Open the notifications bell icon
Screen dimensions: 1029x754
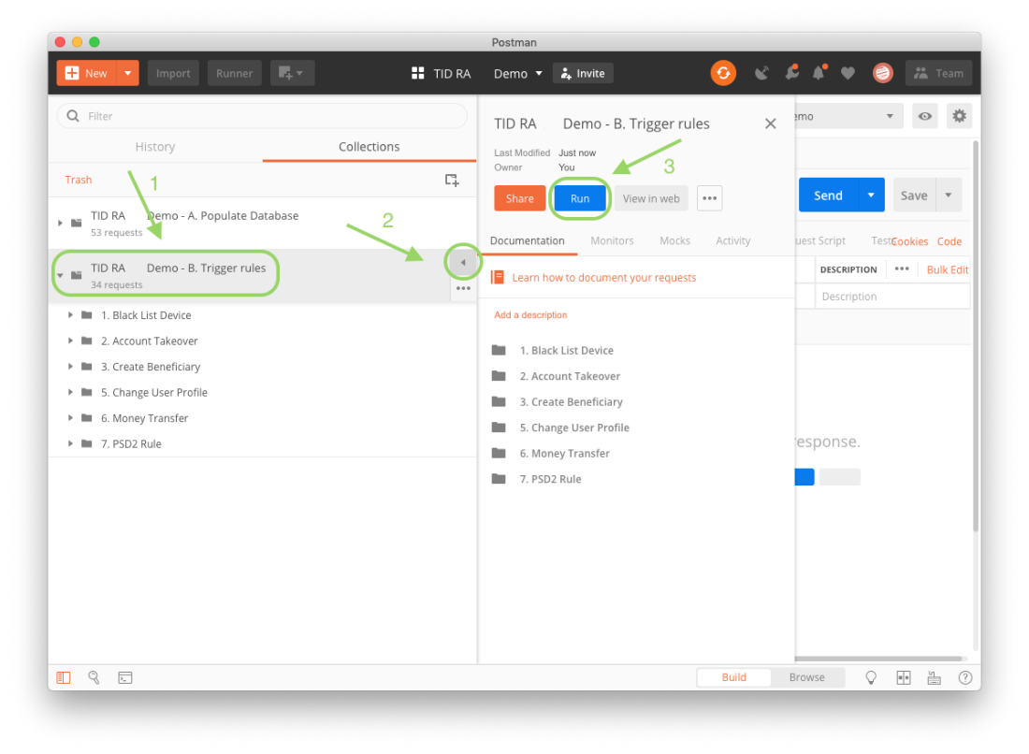[x=819, y=73]
